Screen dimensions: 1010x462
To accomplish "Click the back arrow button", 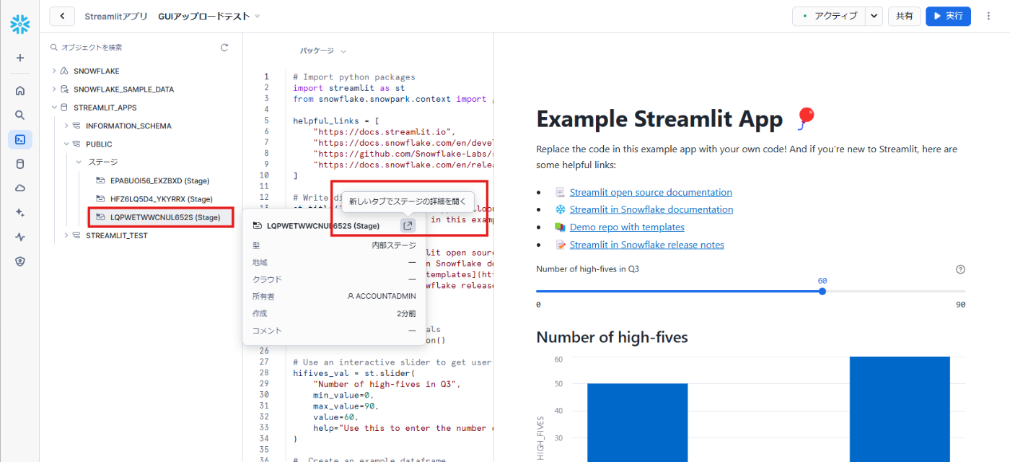I will pyautogui.click(x=63, y=16).
